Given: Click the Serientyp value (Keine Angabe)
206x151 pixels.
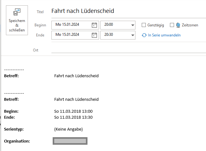Looking at the screenshot, I should pos(68,129).
